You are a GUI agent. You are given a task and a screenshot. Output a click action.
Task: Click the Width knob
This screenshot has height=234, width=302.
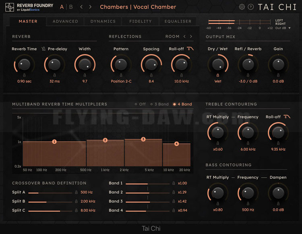pyautogui.click(x=85, y=64)
